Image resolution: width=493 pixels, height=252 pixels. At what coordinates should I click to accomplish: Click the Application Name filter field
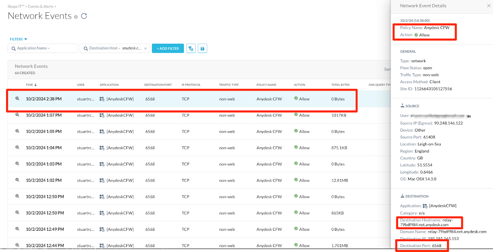coord(43,48)
